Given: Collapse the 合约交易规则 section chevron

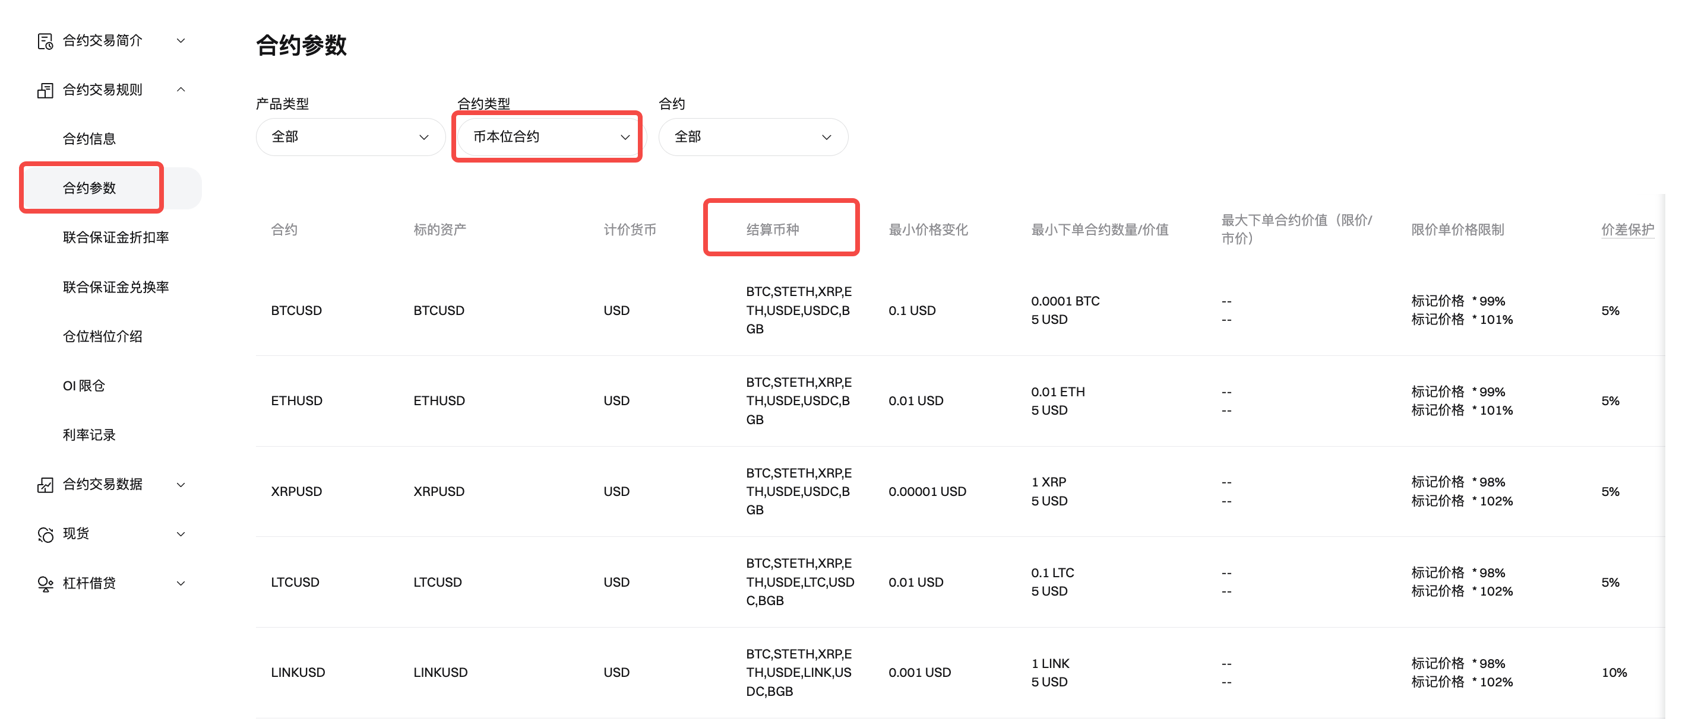Looking at the screenshot, I should pyautogui.click(x=181, y=90).
